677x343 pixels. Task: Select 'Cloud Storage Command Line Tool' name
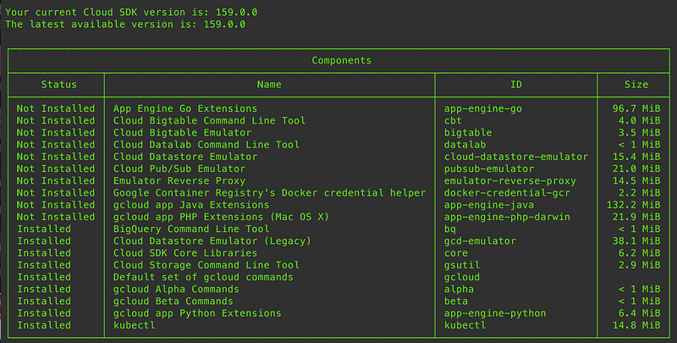(206, 265)
